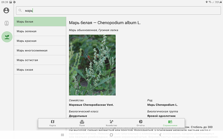This screenshot has height=139, width=223.
Task: Select Марь многосемянная in the list
Action: [40, 51]
